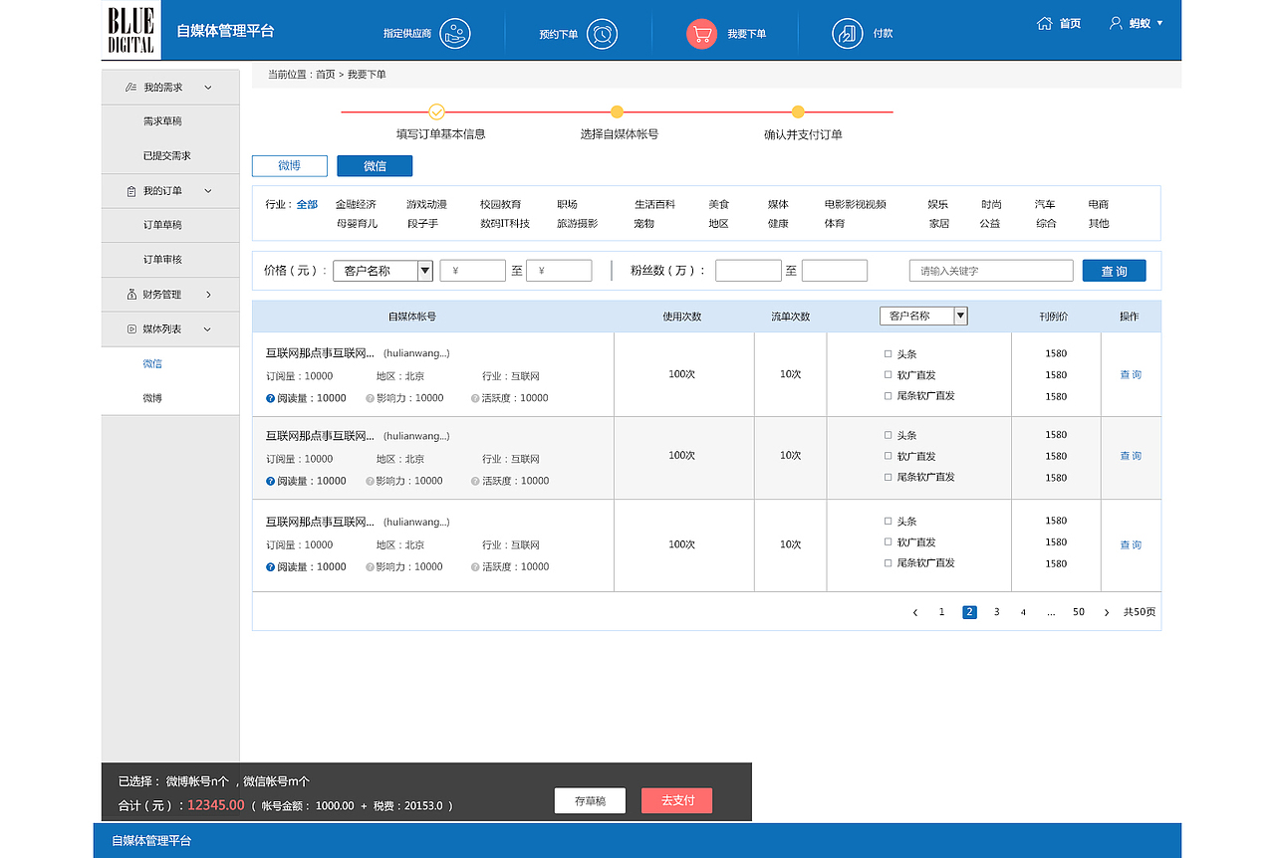Tick 软广直发 in the second account row
The height and width of the screenshot is (858, 1275).
889,456
